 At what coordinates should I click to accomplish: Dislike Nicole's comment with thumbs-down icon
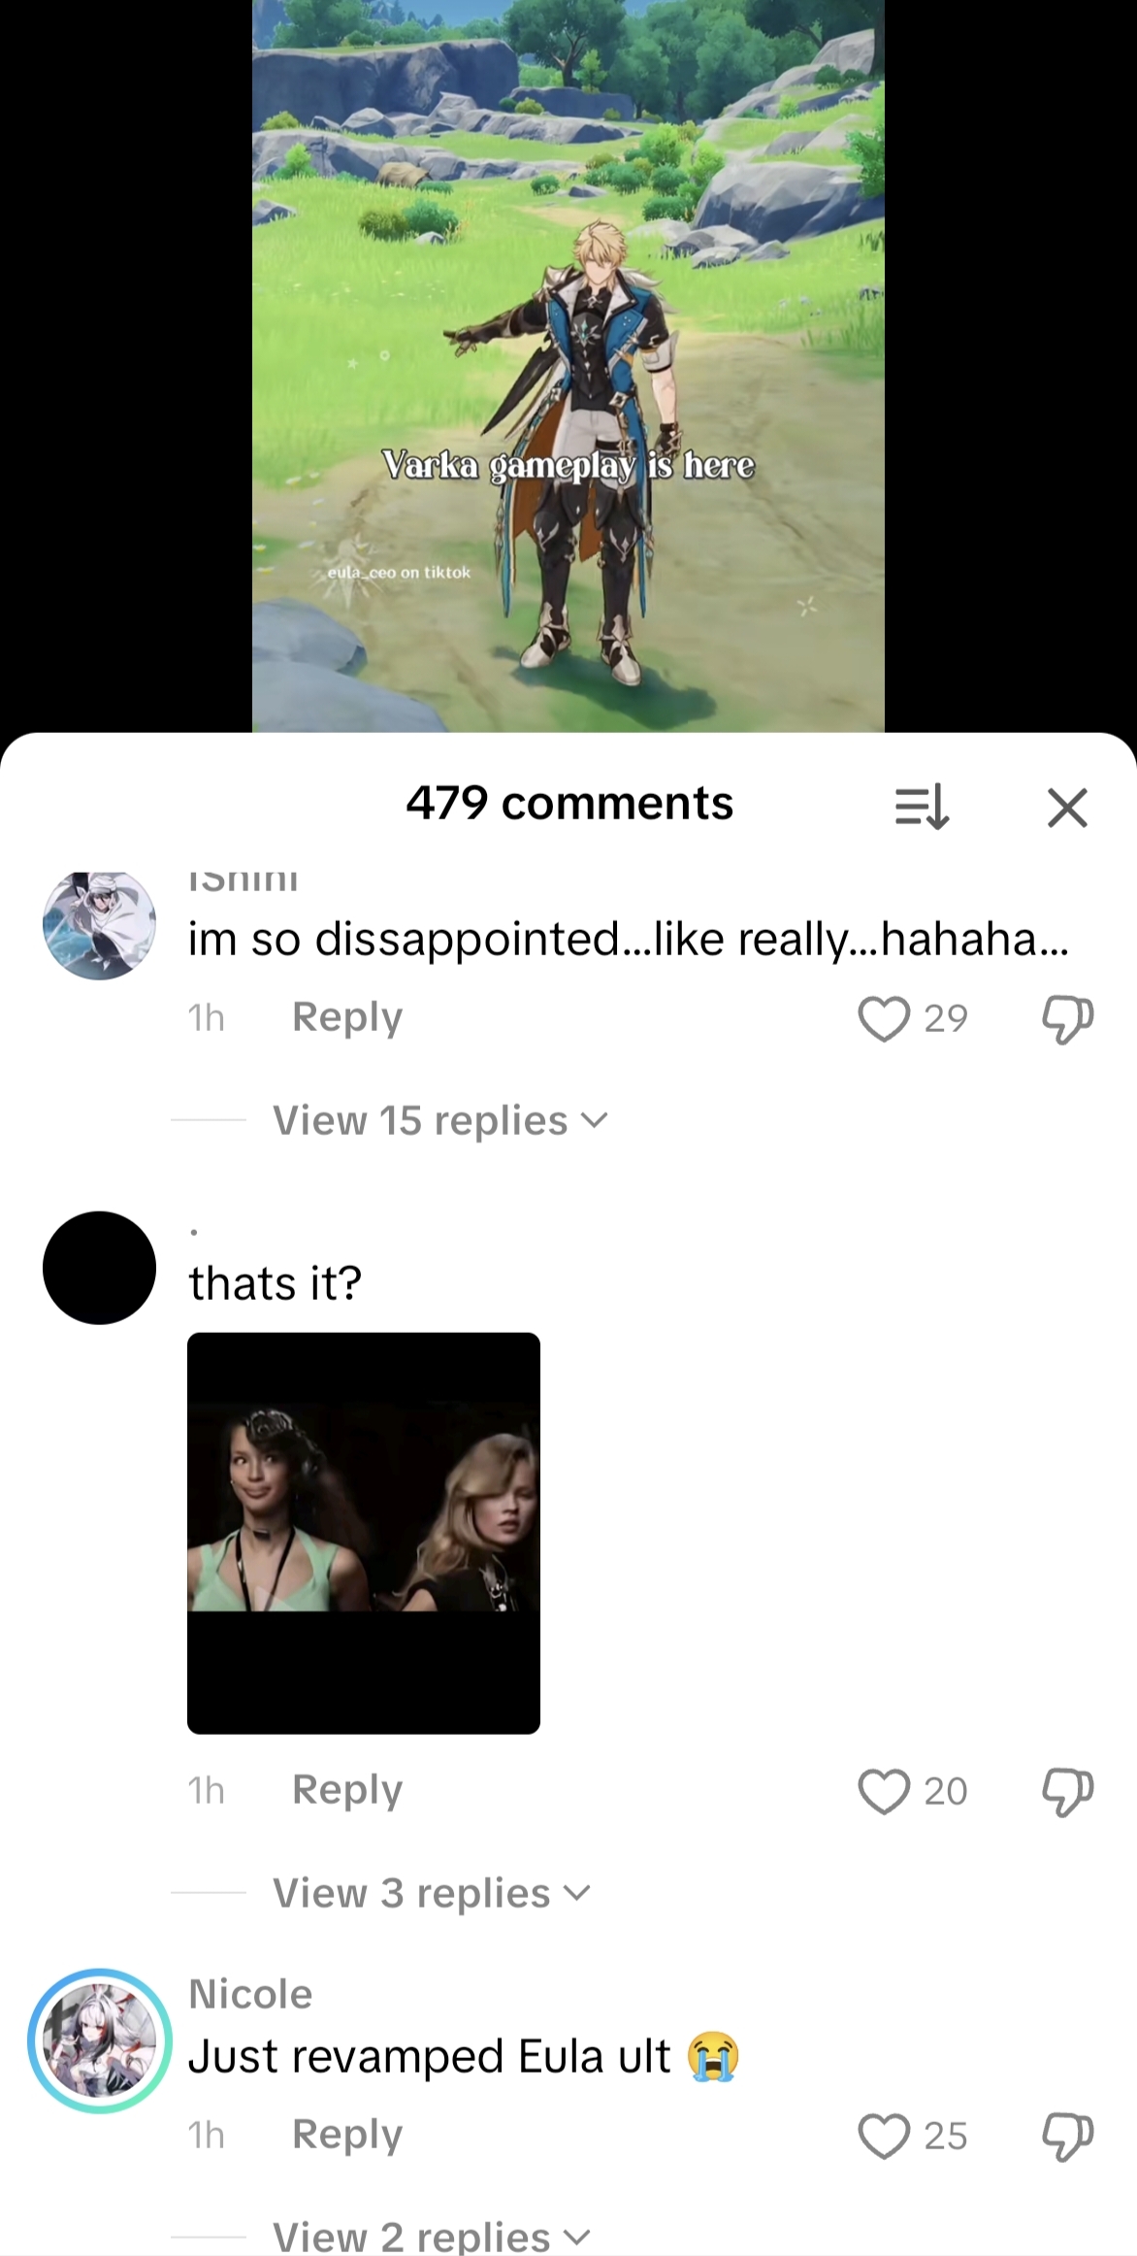1067,2136
